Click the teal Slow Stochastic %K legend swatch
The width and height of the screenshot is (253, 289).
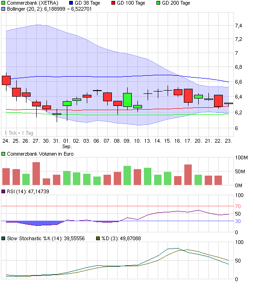coord(3,238)
